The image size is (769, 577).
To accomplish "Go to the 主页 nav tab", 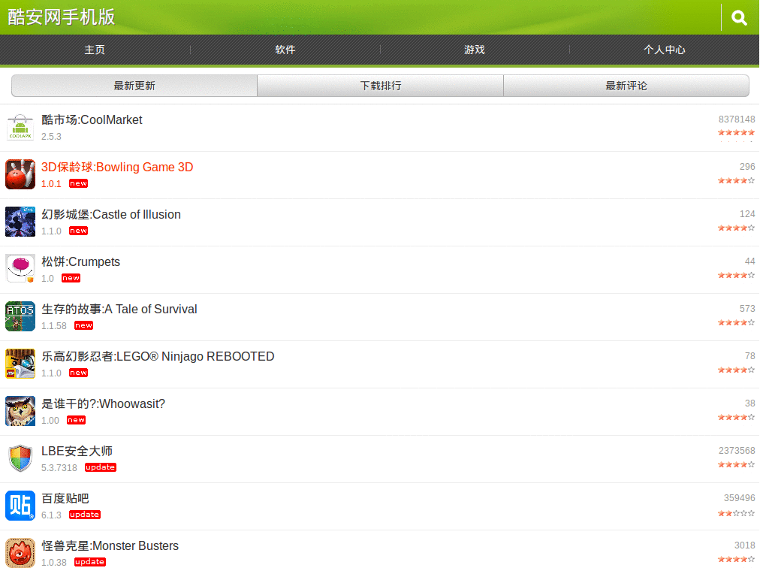I will (95, 50).
